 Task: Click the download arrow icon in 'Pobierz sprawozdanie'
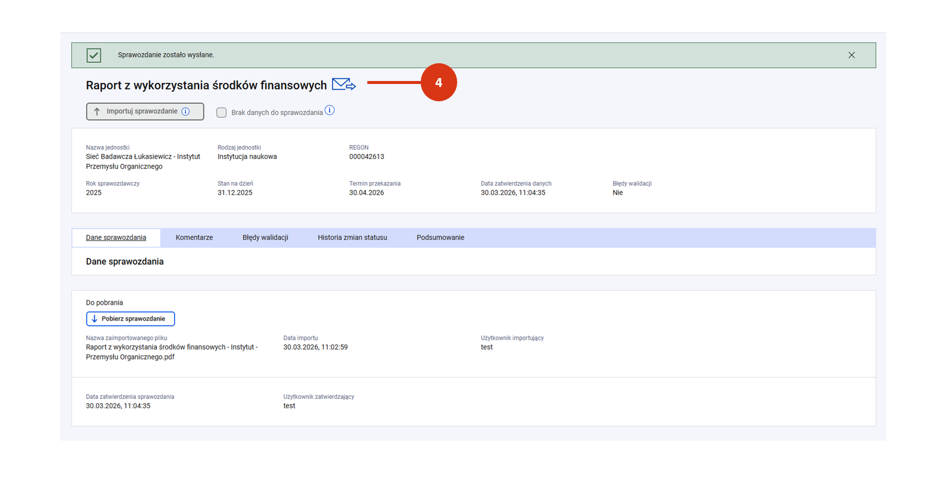(94, 319)
